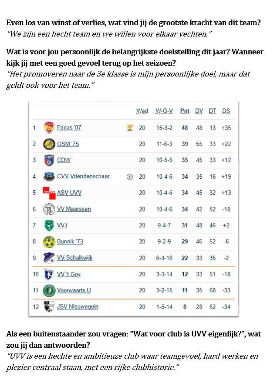277x386 pixels.
Task: Click the CVV Vriendenschaar club logo
Action: [49, 176]
